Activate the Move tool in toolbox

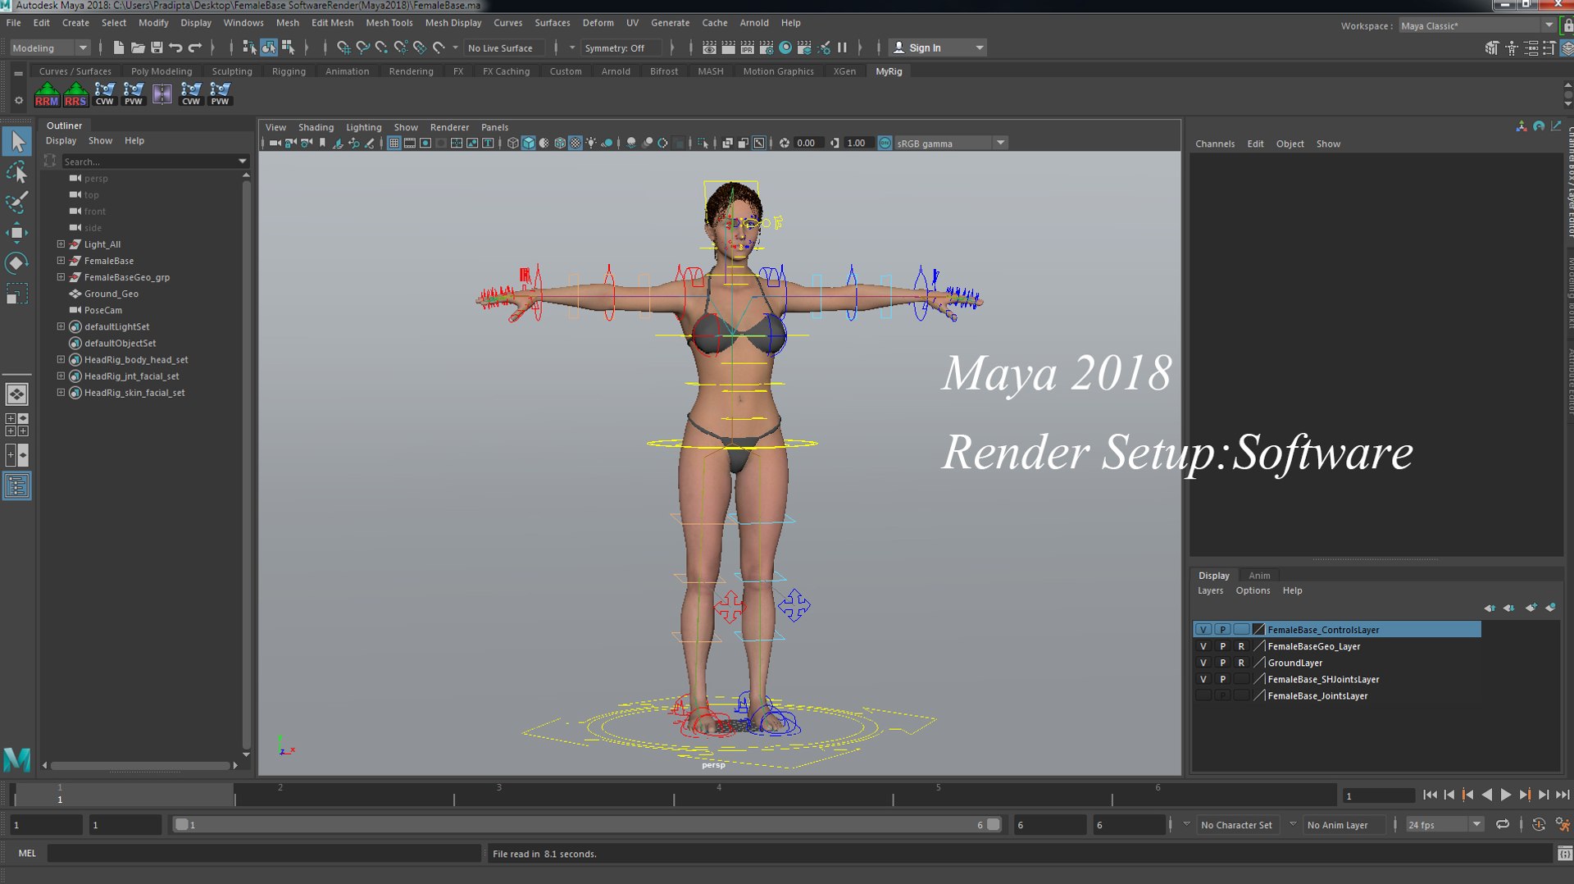(17, 233)
